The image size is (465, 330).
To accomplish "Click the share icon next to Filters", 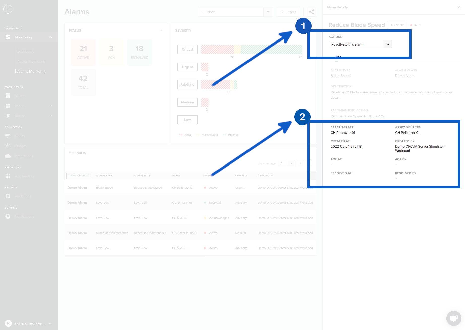I will point(311,12).
